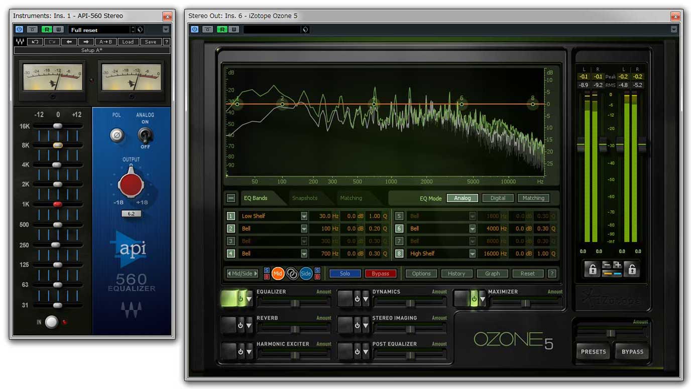The height and width of the screenshot is (389, 691).
Task: Flip the ANALOG on/off switch
Action: pos(146,135)
